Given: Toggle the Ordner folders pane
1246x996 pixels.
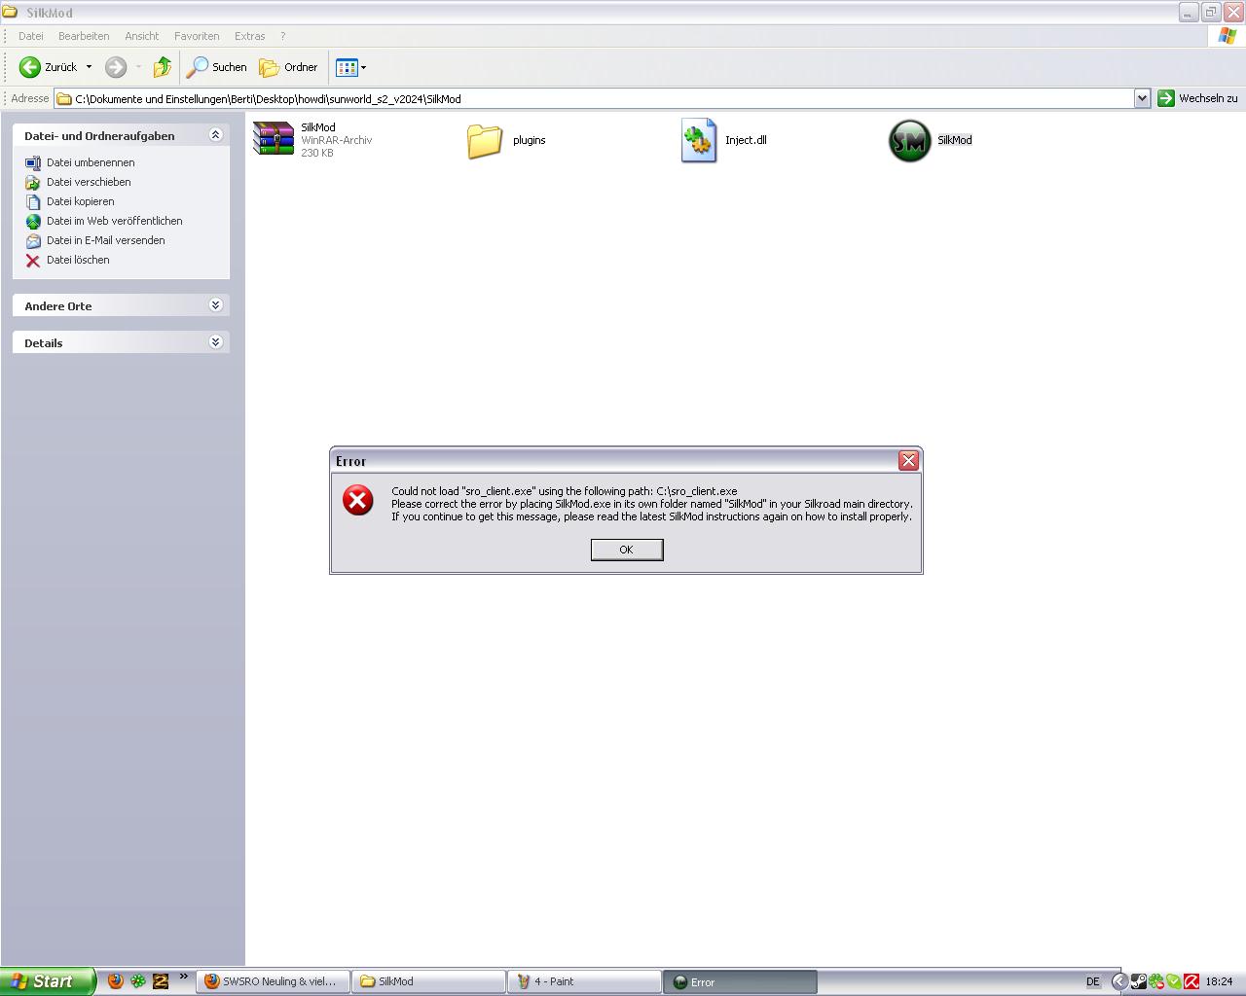Looking at the screenshot, I should tap(289, 67).
